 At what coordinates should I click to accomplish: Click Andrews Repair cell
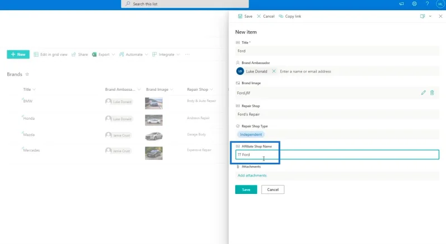pos(198,118)
